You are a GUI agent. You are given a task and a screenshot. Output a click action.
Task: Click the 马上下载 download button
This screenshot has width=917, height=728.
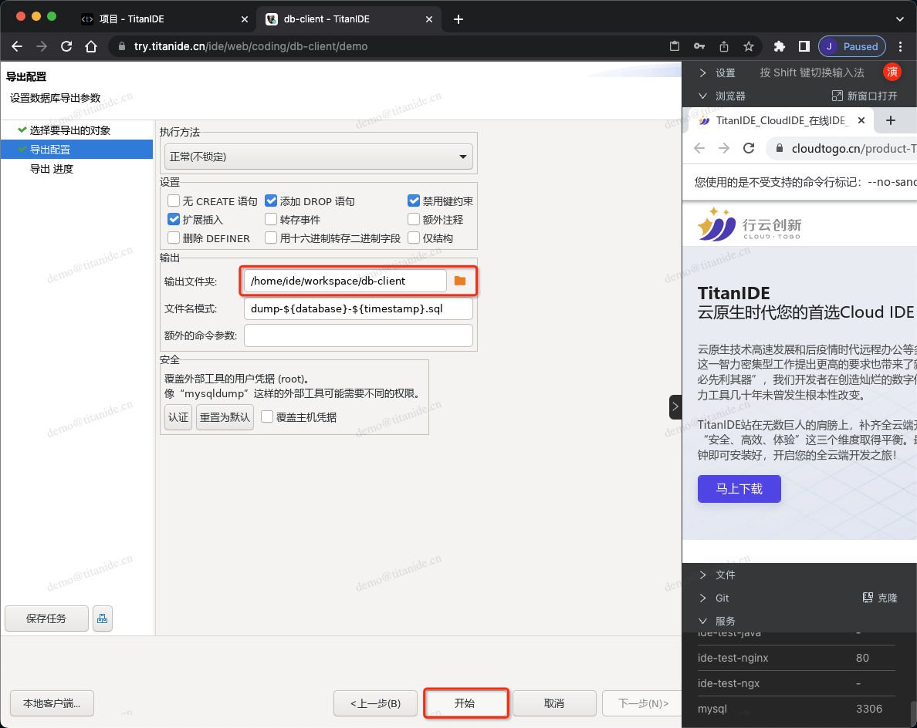click(x=739, y=488)
